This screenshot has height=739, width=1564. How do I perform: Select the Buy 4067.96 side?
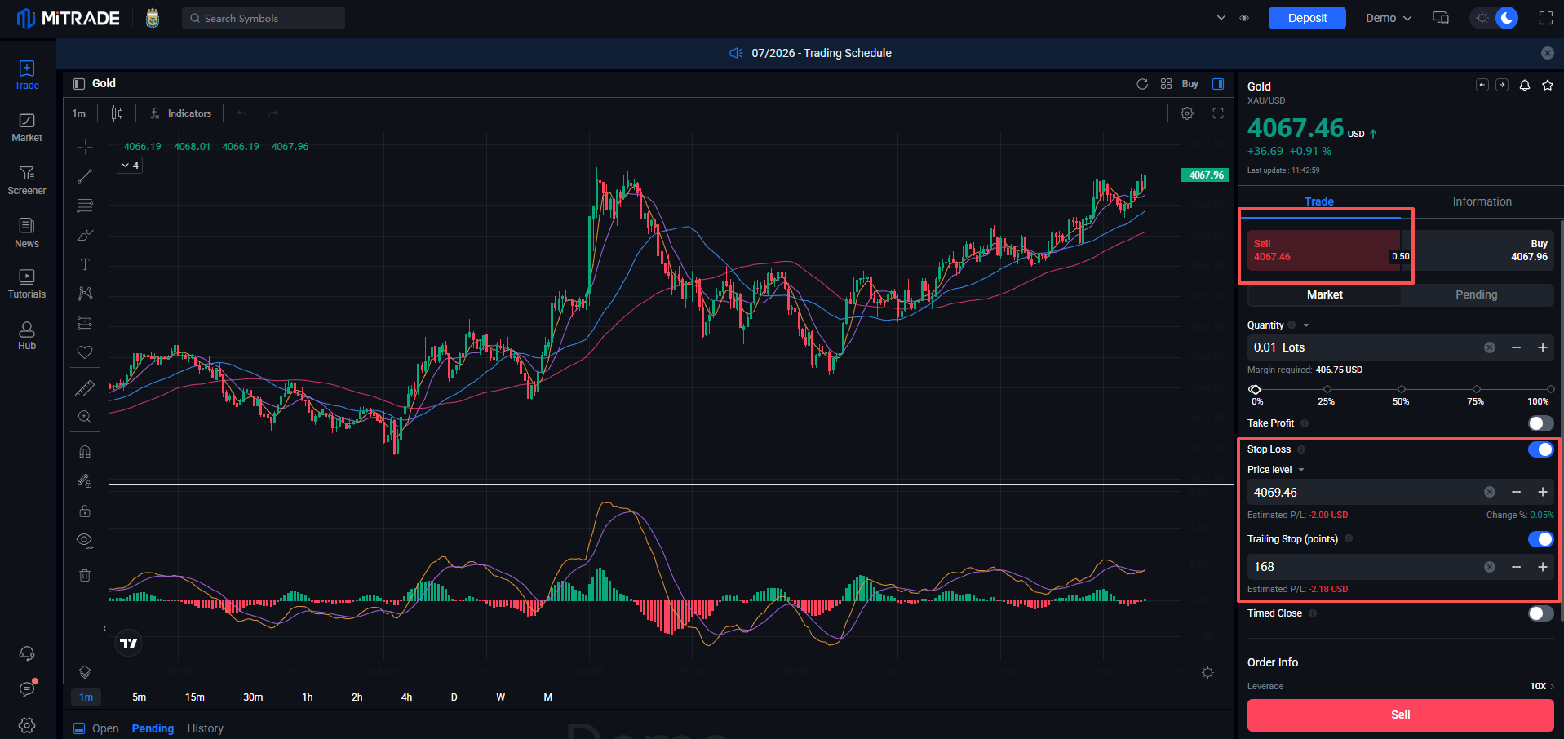(1483, 250)
